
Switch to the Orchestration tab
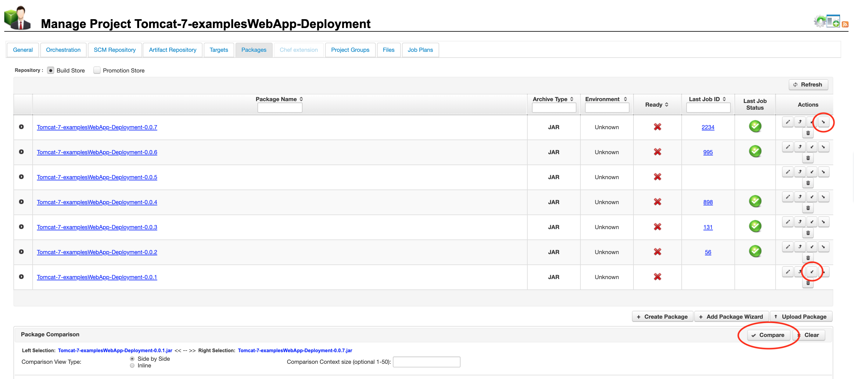coord(63,50)
